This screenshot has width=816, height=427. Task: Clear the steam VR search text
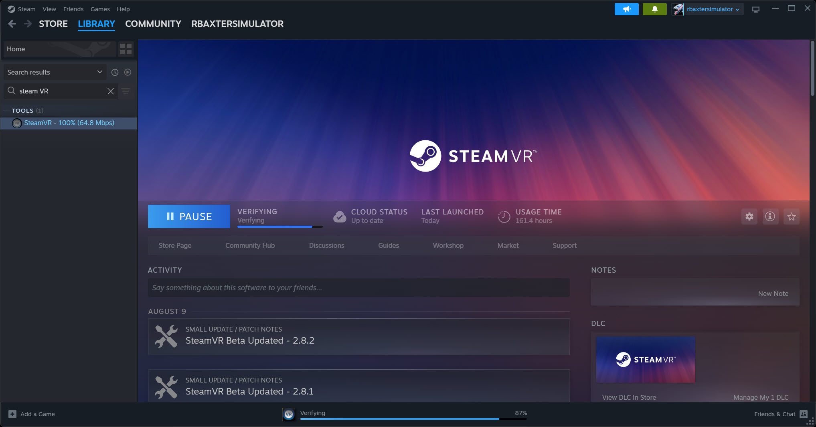coord(111,91)
